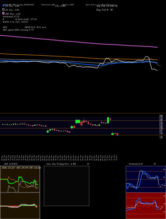
Task: Select the '200 Day = 4.83' legend text
Action: [13, 14]
